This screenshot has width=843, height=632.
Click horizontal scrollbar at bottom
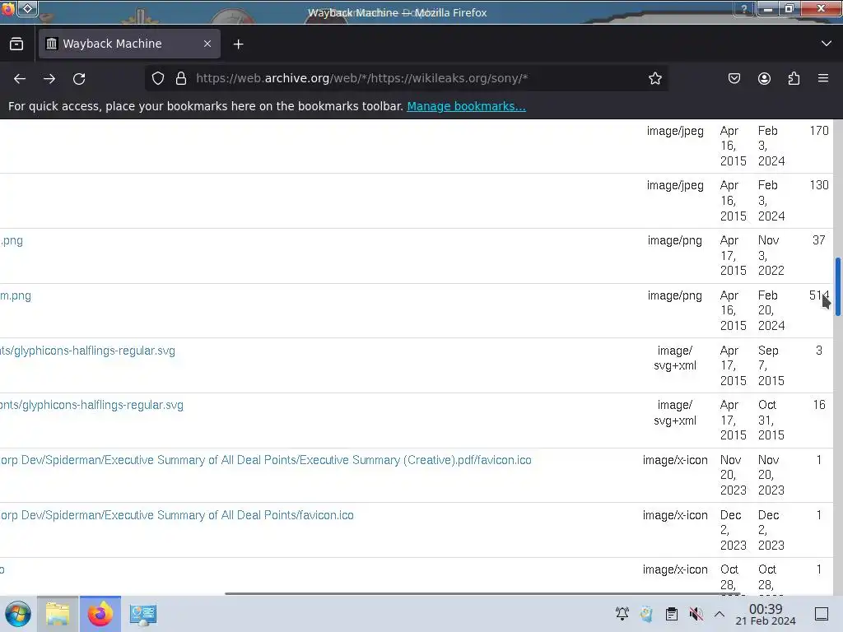coord(482,593)
